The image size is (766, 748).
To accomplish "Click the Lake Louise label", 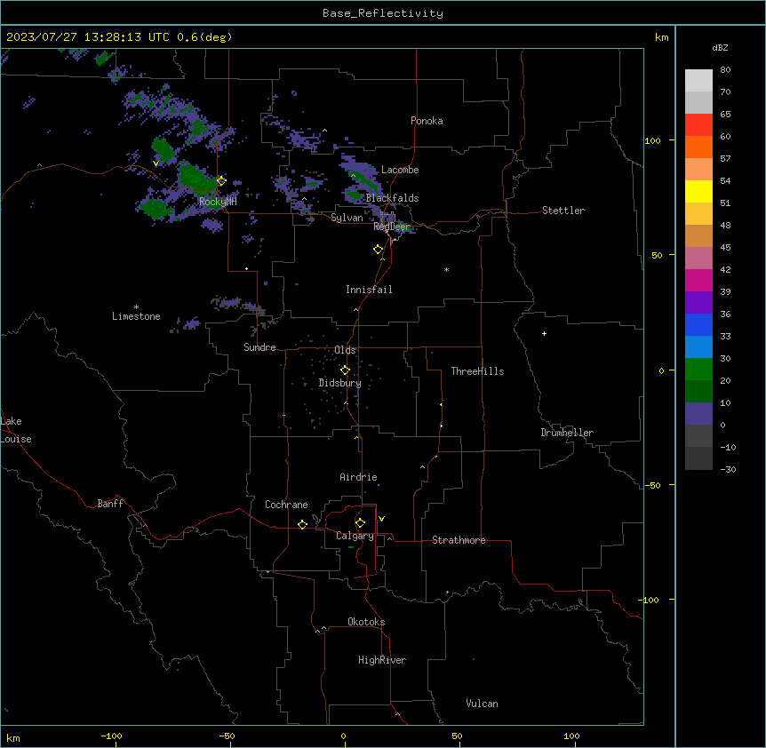I will click(x=14, y=430).
